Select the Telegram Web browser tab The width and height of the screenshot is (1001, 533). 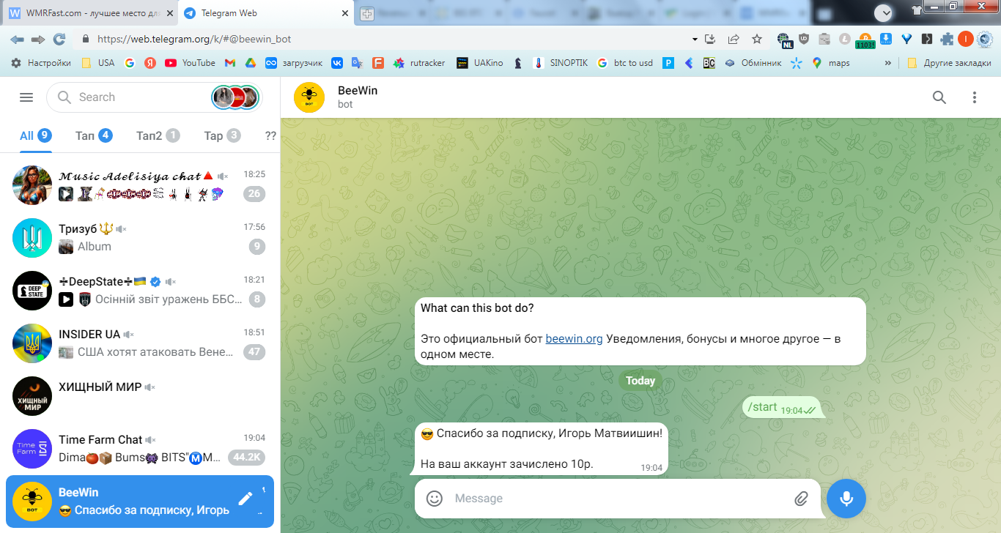(267, 13)
